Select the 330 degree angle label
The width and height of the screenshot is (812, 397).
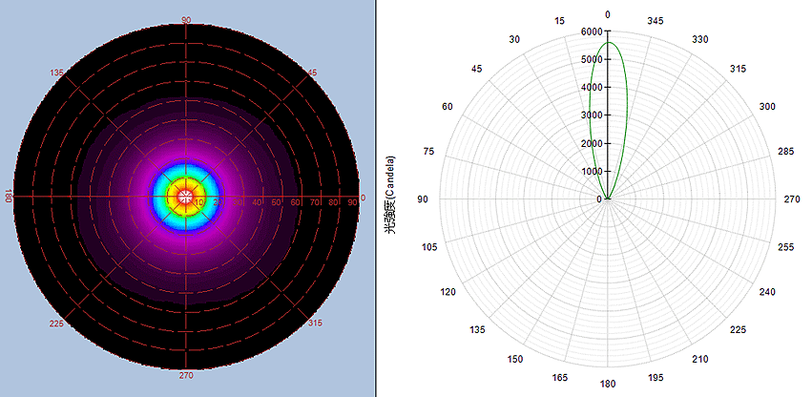700,39
